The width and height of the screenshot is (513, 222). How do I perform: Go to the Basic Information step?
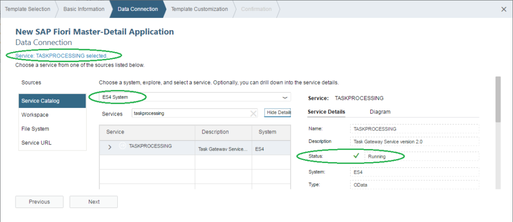click(x=84, y=9)
